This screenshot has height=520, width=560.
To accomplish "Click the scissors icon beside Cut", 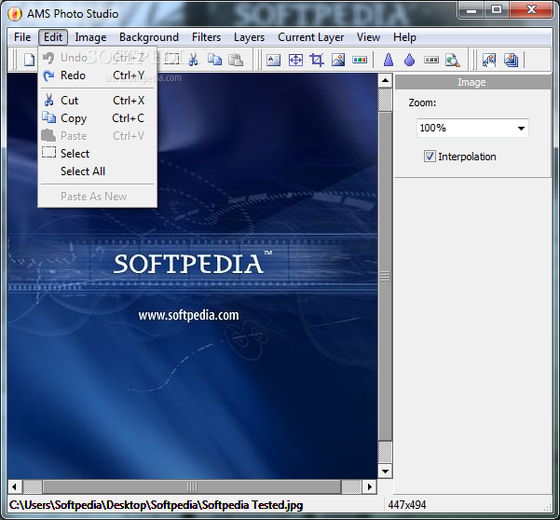I will (x=49, y=100).
